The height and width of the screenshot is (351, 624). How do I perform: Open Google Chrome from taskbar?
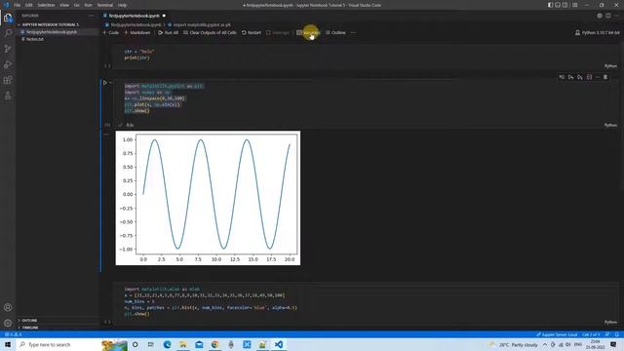[x=214, y=344]
